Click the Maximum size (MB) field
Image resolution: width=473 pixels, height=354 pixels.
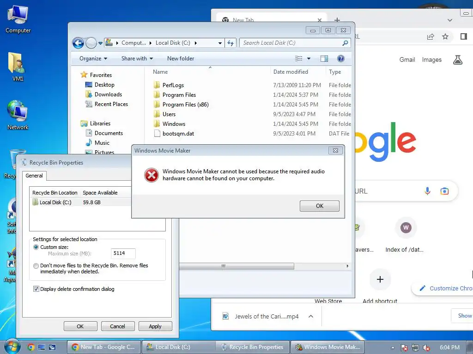click(x=123, y=254)
